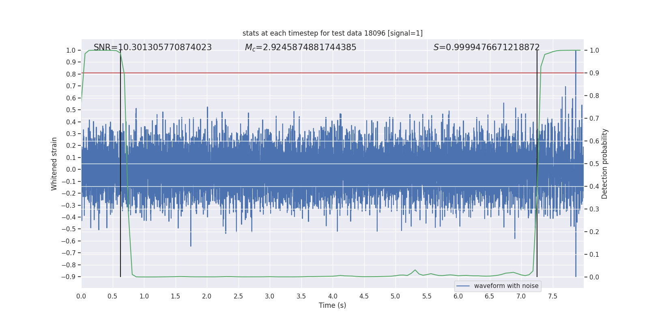The height and width of the screenshot is (324, 649).
Task: Select the 'Whitened strain' y-axis label
Action: (54, 164)
